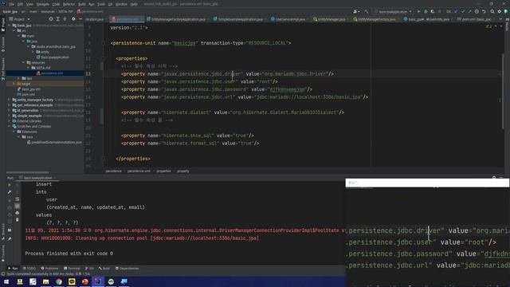Click the Collapse All icon in Project panel
Image resolution: width=510 pixels, height=287 pixels.
[65, 19]
